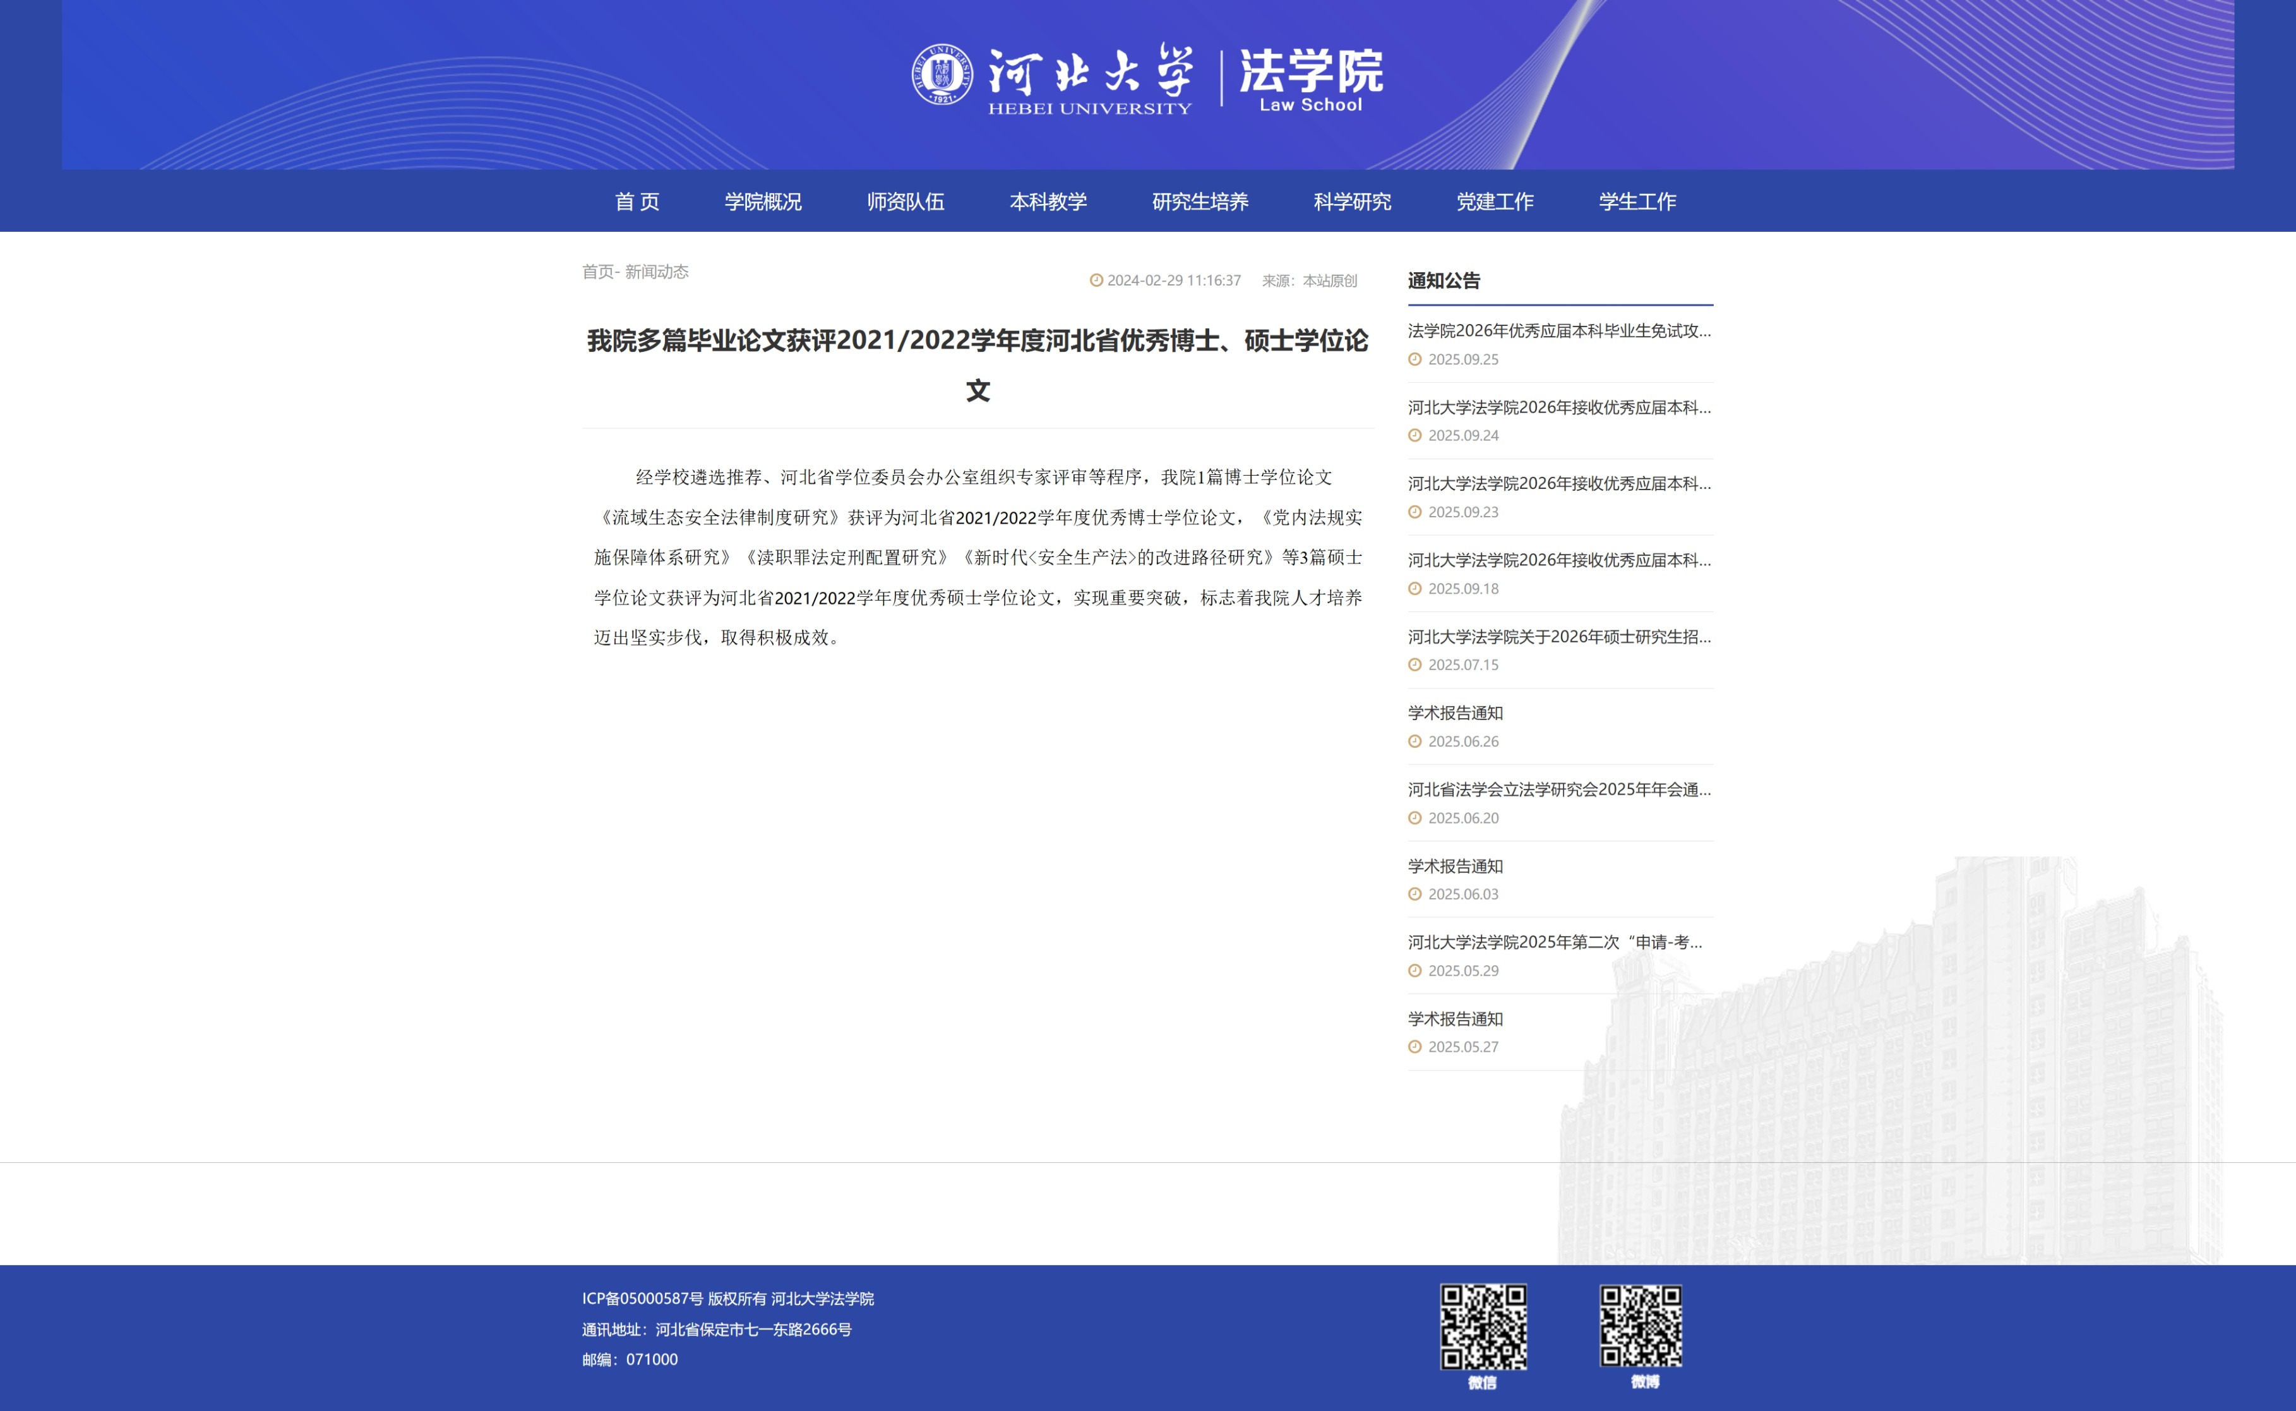Navigate to 科学研究 menu item
2296x1411 pixels.
(x=1352, y=201)
